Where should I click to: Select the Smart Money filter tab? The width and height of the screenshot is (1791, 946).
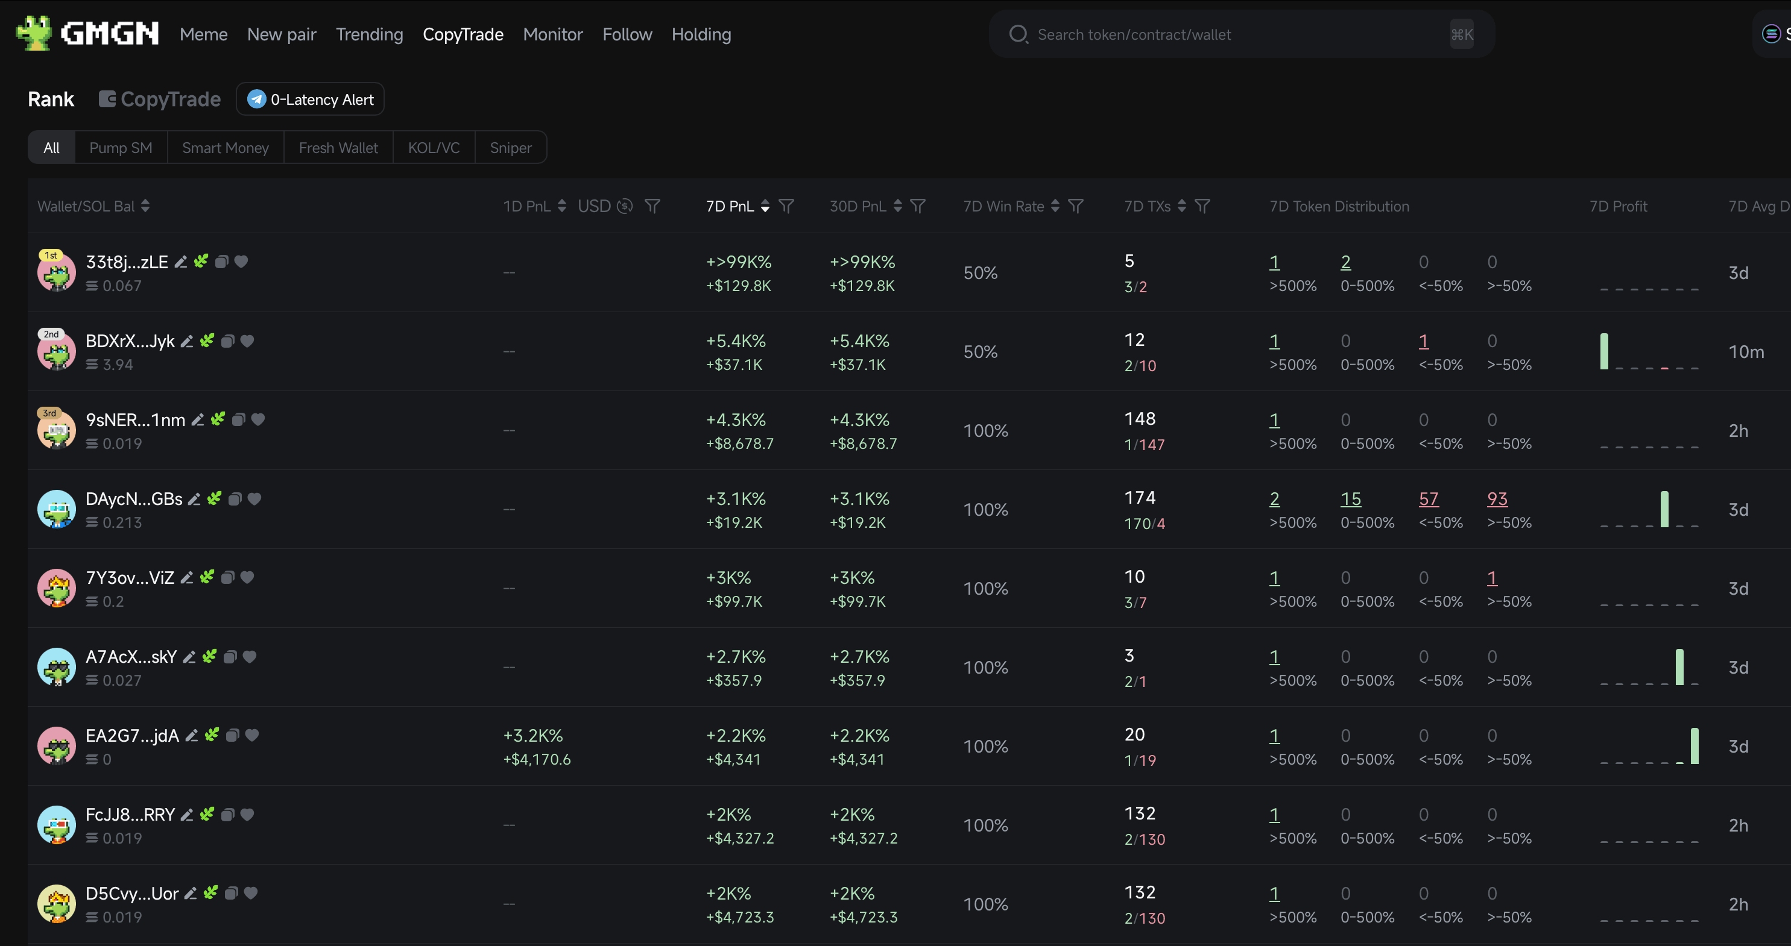tap(226, 148)
